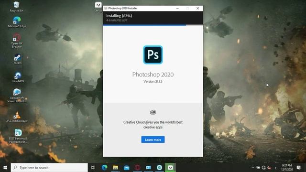
Task: Click the 'Photoshop 2020' product name text
Action: pos(153,75)
